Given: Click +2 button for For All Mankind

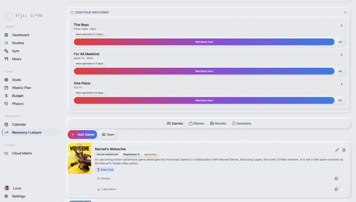Looking at the screenshot, I should tap(340, 71).
